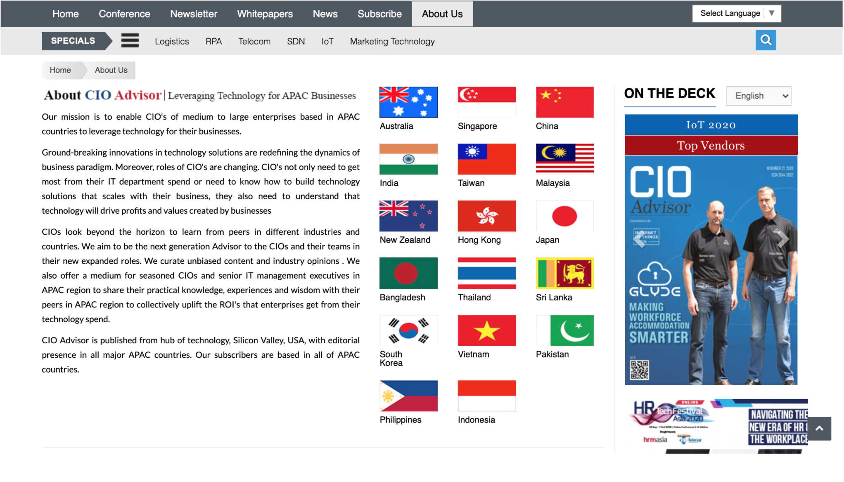This screenshot has height=482, width=844.
Task: Click the About CIO Advisor heading
Action: click(200, 95)
